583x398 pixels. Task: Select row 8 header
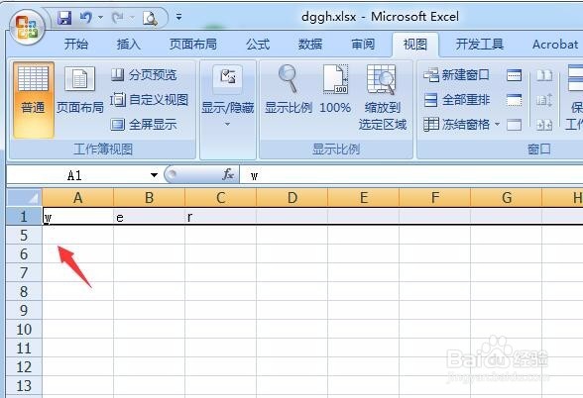point(24,291)
